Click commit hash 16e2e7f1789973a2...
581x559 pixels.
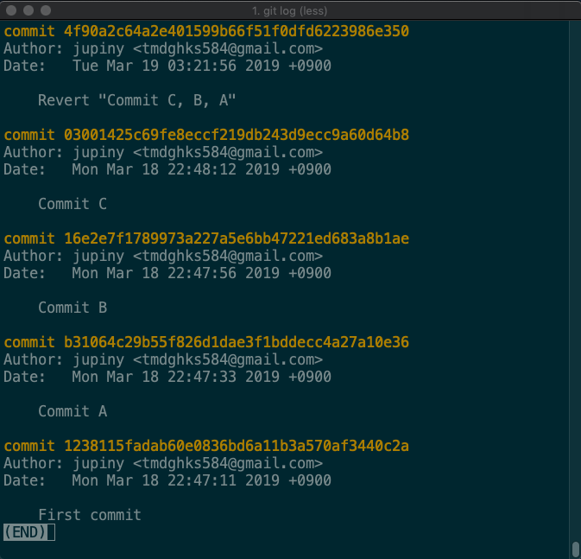237,238
